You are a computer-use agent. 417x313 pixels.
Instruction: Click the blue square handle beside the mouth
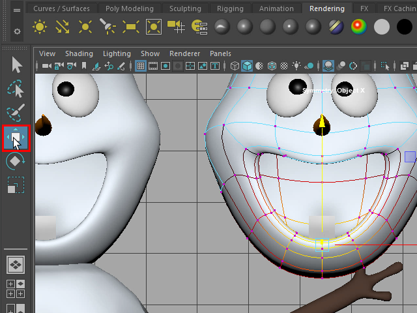coord(410,156)
